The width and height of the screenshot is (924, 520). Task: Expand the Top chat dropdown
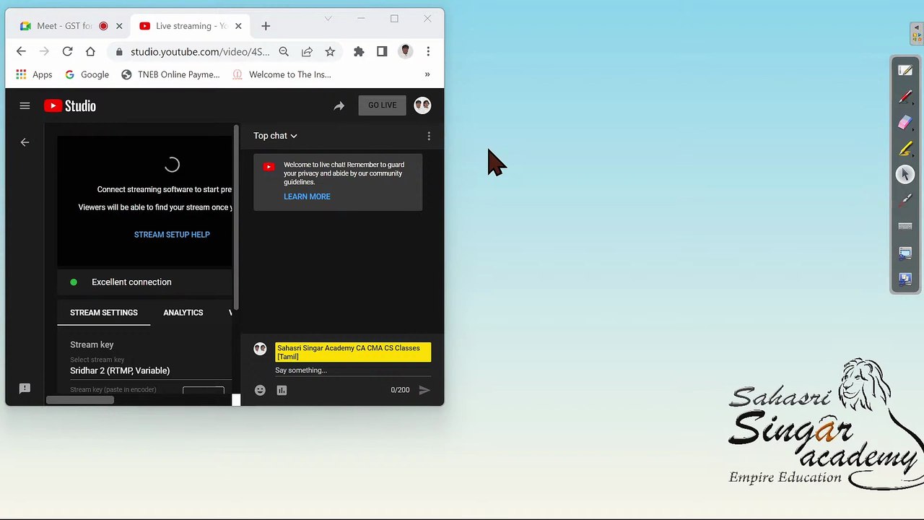tap(275, 136)
